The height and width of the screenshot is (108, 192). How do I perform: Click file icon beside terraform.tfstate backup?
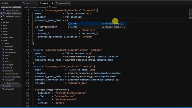pos(3,77)
